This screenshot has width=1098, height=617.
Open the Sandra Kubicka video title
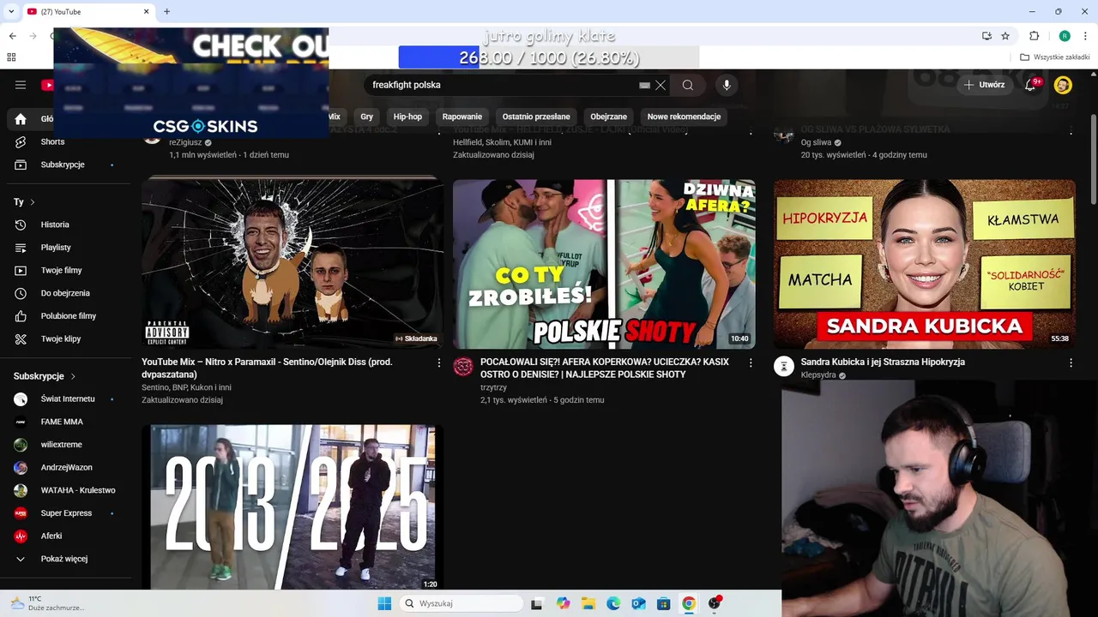click(x=883, y=362)
